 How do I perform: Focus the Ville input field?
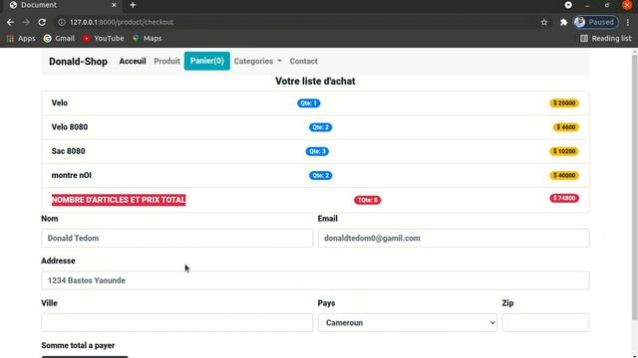tap(177, 322)
